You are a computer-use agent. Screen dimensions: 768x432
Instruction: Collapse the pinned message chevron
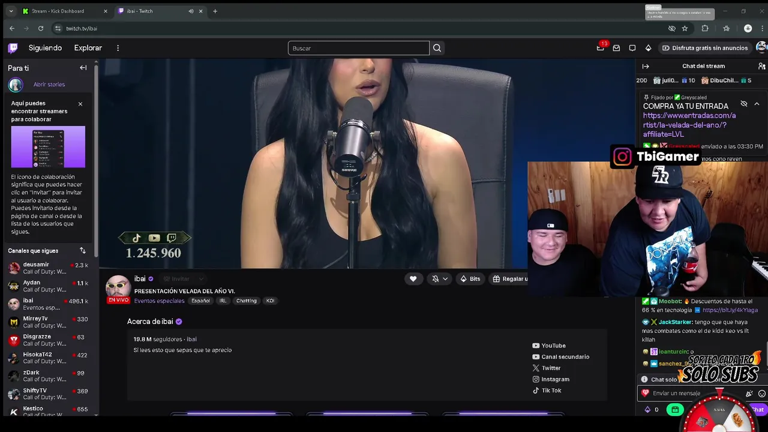(x=757, y=104)
